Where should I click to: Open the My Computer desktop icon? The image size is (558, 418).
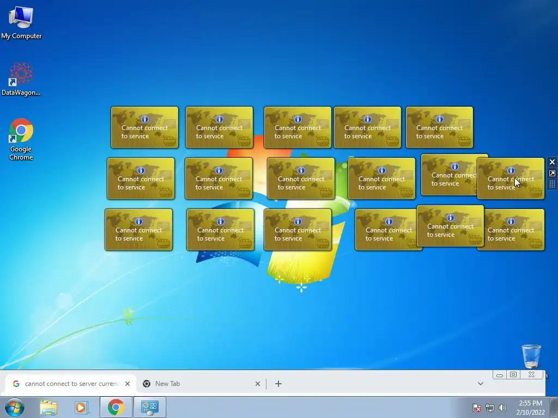tap(21, 23)
